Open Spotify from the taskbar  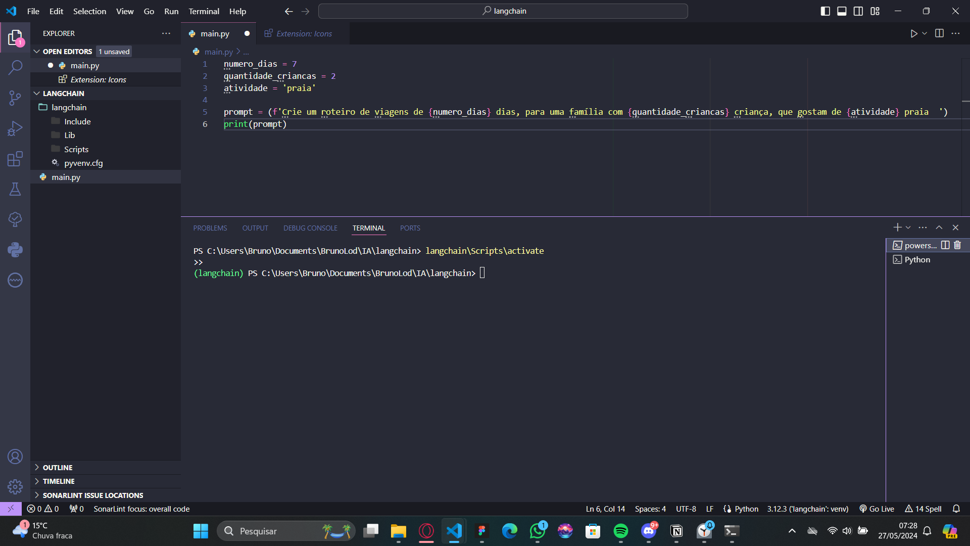[x=621, y=531]
